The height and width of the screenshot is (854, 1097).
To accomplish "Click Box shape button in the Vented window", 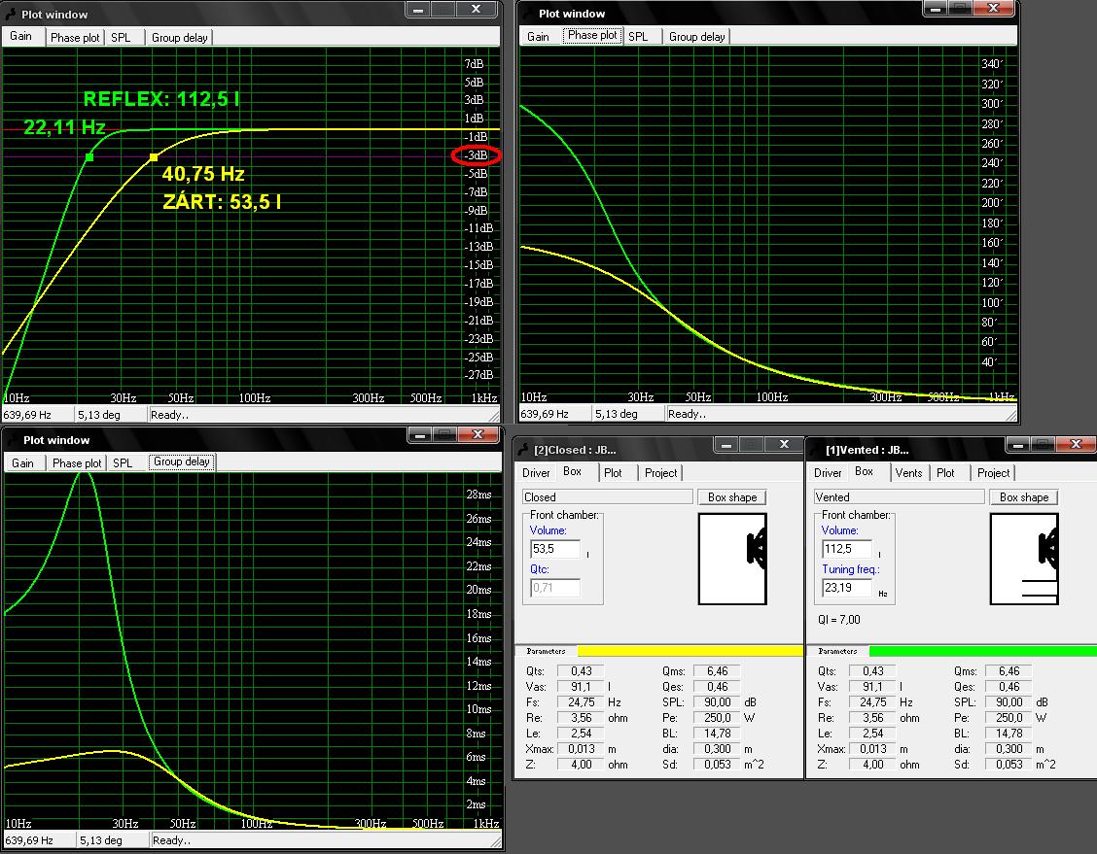I will coord(1023,496).
